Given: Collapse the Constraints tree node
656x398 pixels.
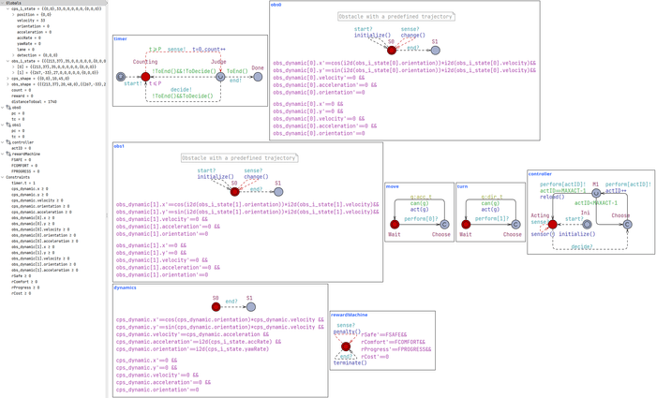Looking at the screenshot, I should point(3,177).
